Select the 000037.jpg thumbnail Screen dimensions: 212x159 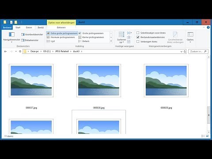coord(31,80)
